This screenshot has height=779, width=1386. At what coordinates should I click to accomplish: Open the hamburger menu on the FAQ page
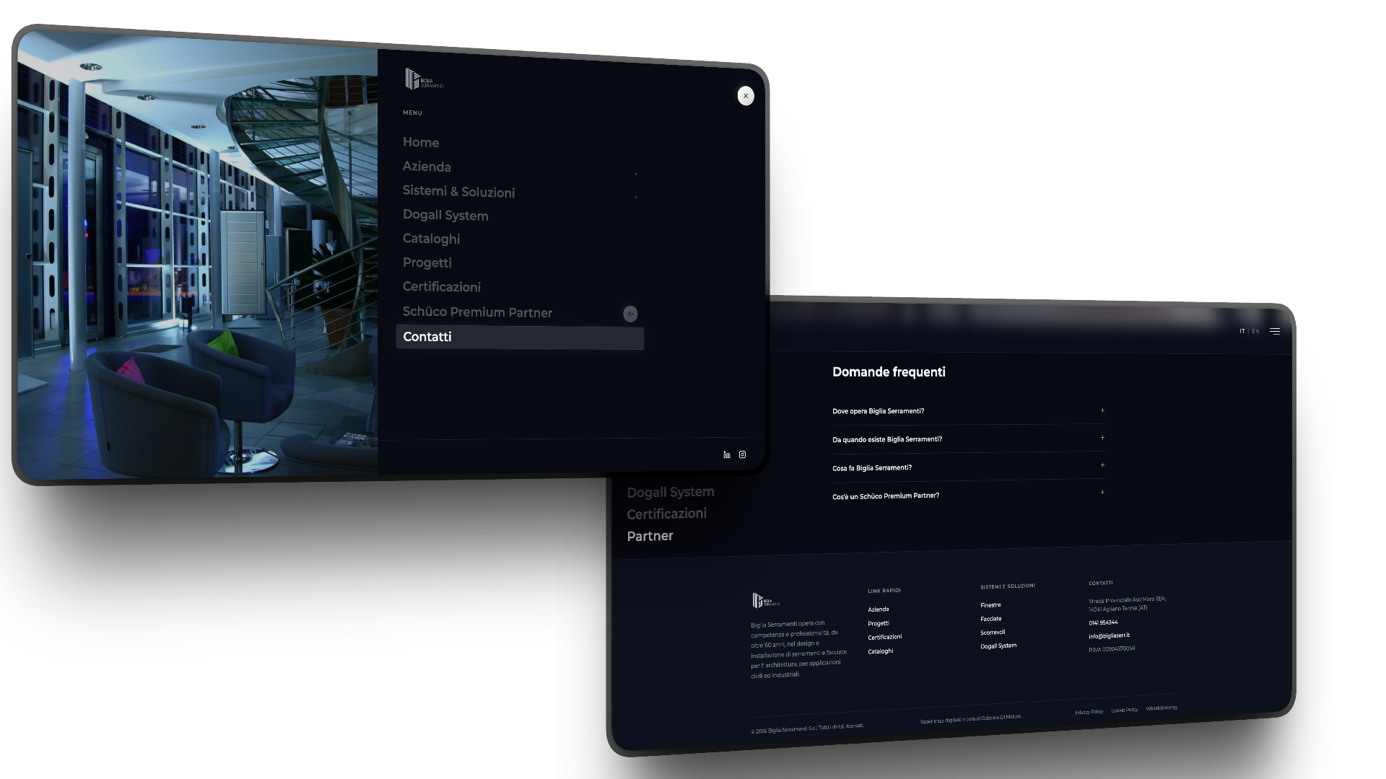(1275, 332)
